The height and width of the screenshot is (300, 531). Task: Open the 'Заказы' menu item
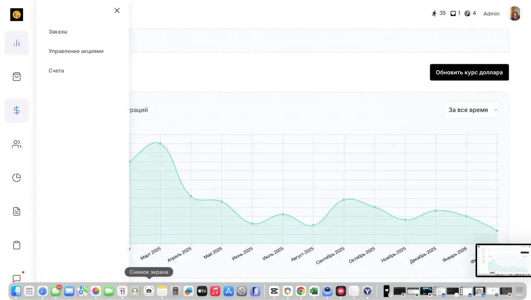(58, 32)
